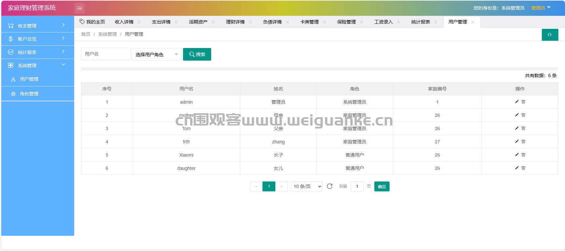Screen dimensions: 565x251
Task: Close the 理财详情 tab
Action: (x=250, y=22)
